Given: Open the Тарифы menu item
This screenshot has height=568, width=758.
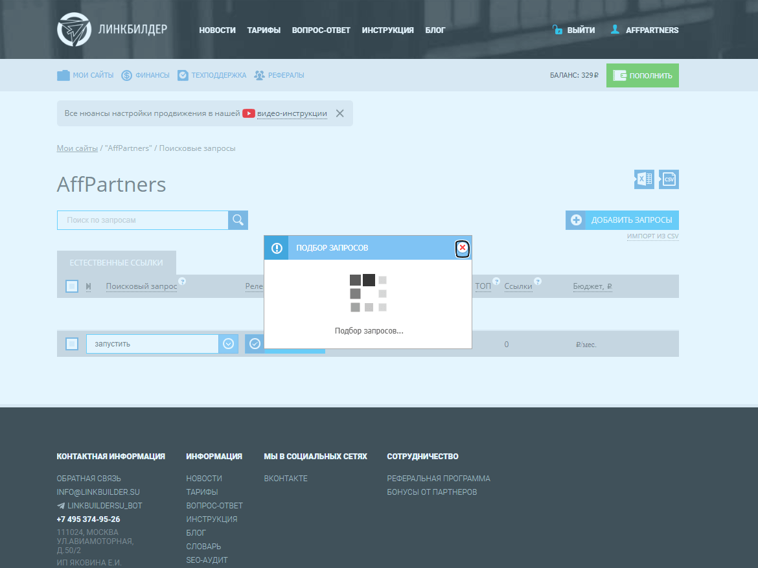Looking at the screenshot, I should [264, 30].
